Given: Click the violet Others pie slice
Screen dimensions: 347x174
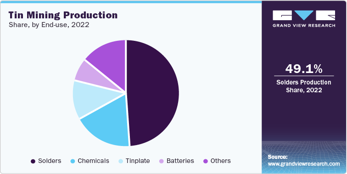Looking at the screenshot, I should 108,60.
